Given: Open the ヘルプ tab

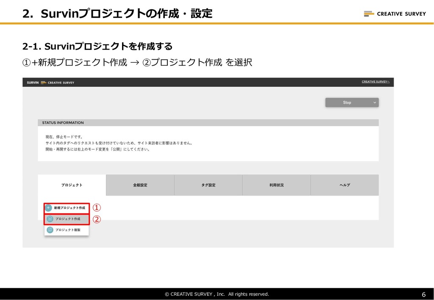Looking at the screenshot, I should 345,185.
